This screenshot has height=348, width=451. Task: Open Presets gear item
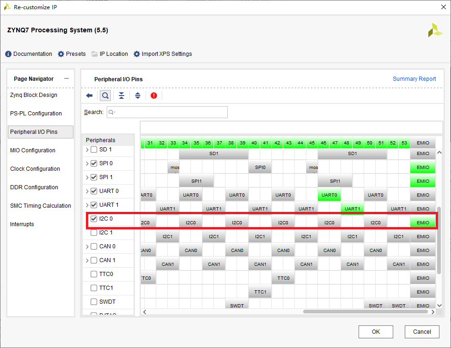72,54
